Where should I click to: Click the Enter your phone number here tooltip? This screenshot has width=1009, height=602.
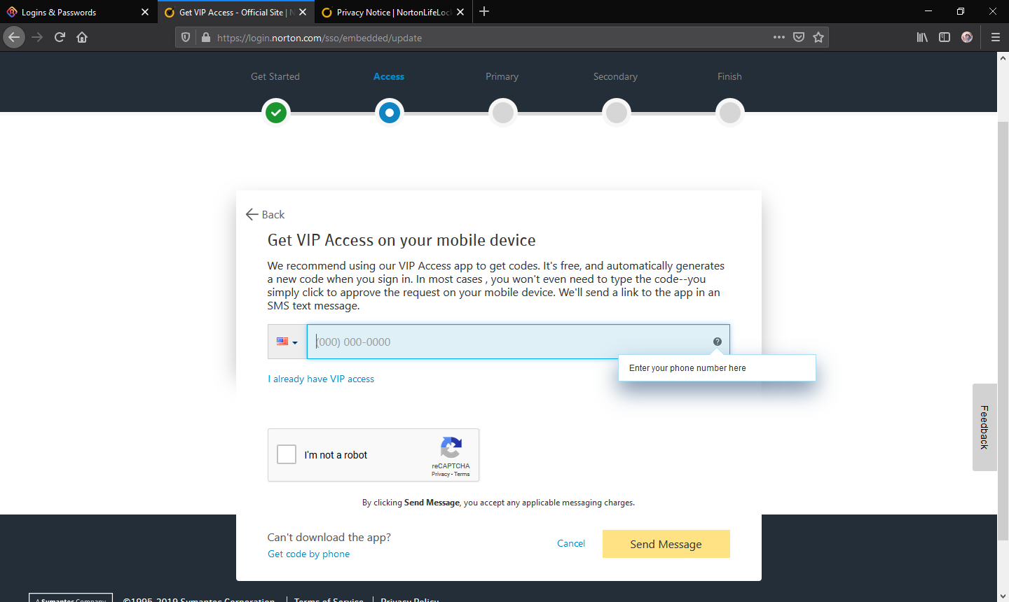click(717, 367)
